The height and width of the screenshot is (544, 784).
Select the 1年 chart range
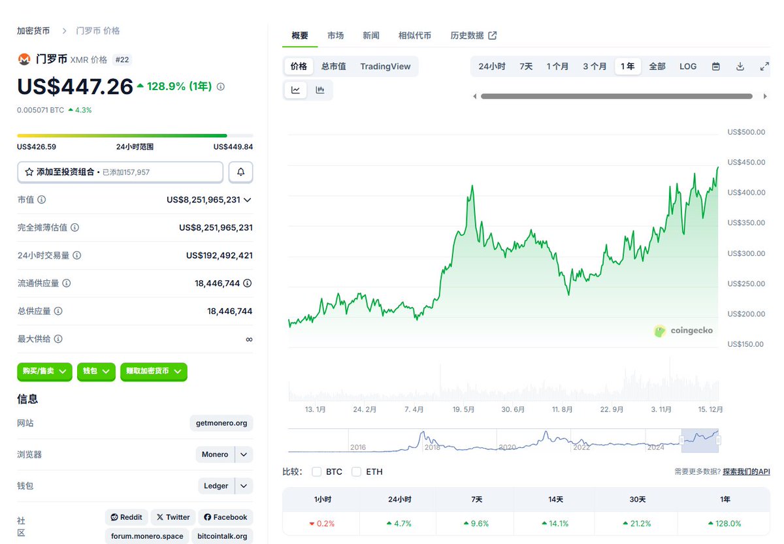628,66
